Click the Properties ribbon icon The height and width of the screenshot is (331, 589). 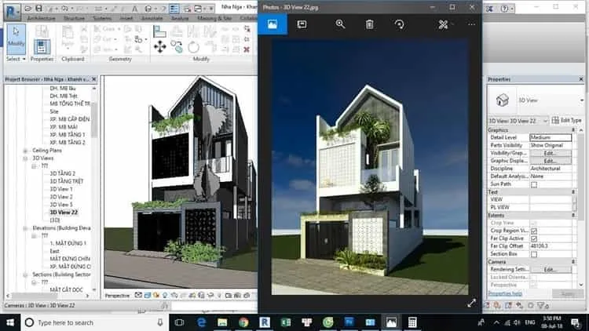[x=42, y=47]
